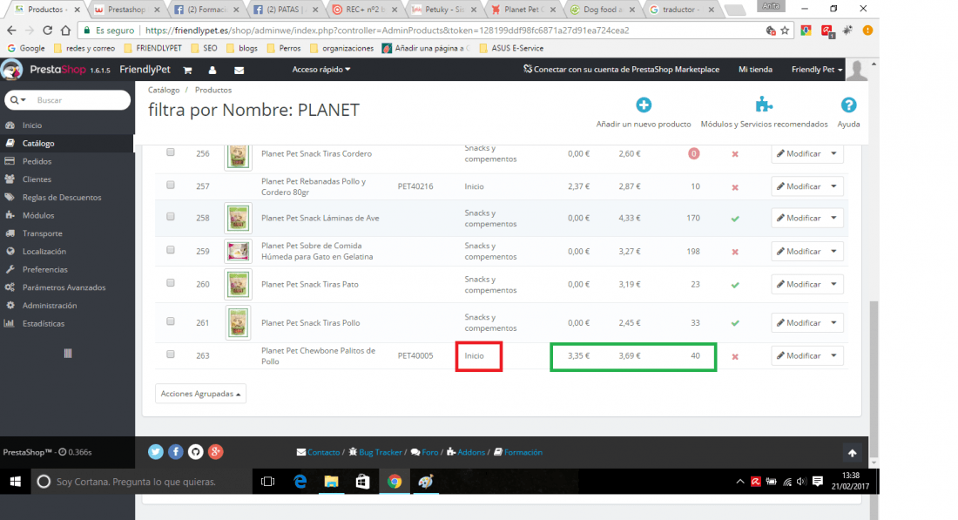This screenshot has width=958, height=520.
Task: Open Windows Start button
Action: point(16,482)
